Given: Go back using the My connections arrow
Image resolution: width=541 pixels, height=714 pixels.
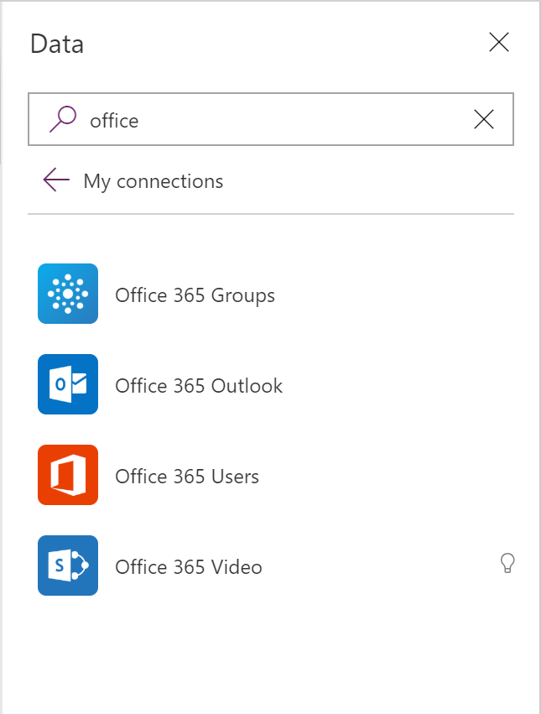Looking at the screenshot, I should click(x=56, y=180).
